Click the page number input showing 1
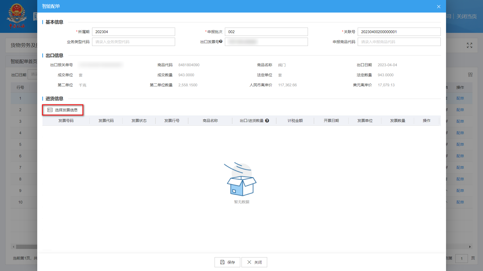The height and width of the screenshot is (271, 483). click(x=462, y=258)
